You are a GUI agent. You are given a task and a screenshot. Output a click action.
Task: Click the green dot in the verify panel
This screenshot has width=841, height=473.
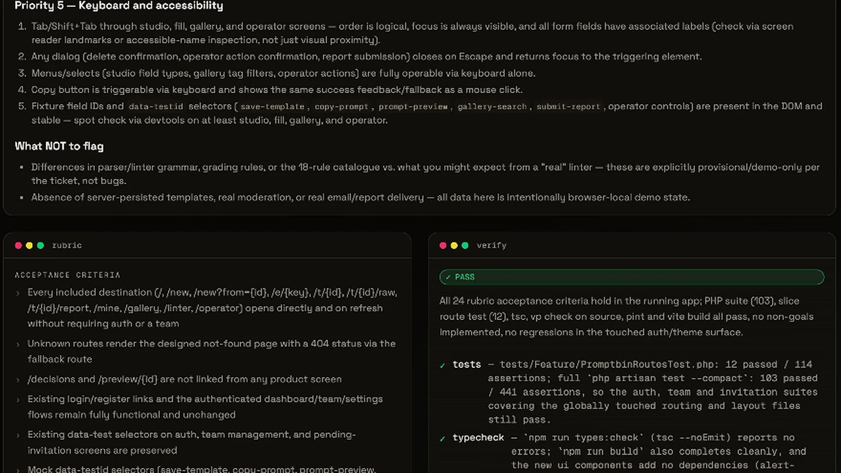pos(465,246)
